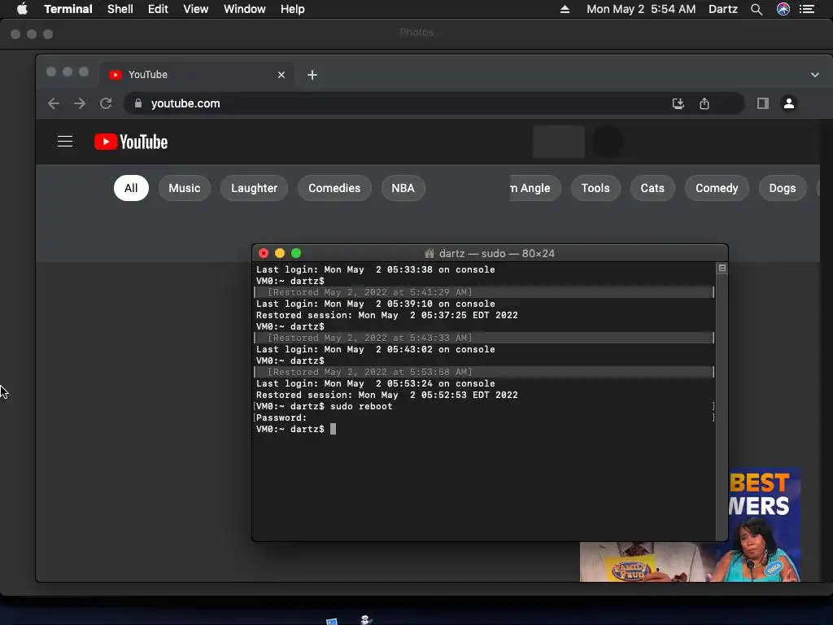Select the Cats filter chip
The height and width of the screenshot is (625, 833).
tap(652, 188)
